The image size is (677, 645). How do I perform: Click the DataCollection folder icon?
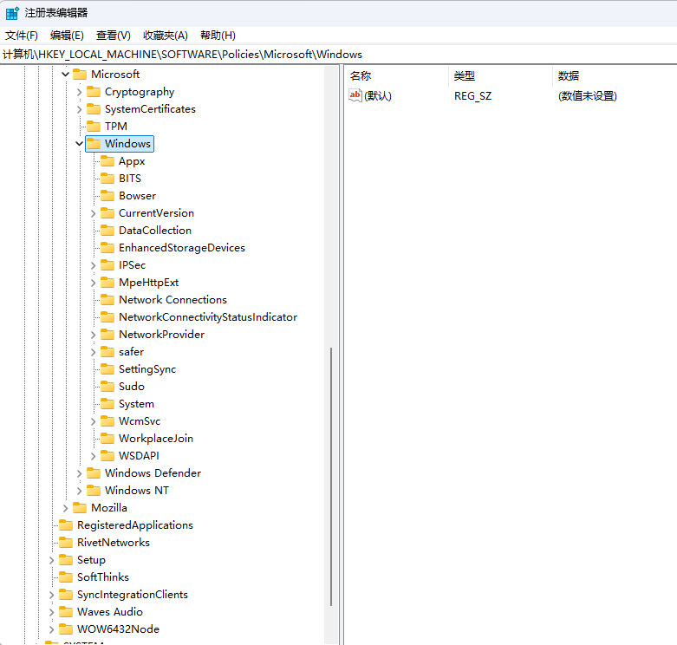click(x=107, y=230)
